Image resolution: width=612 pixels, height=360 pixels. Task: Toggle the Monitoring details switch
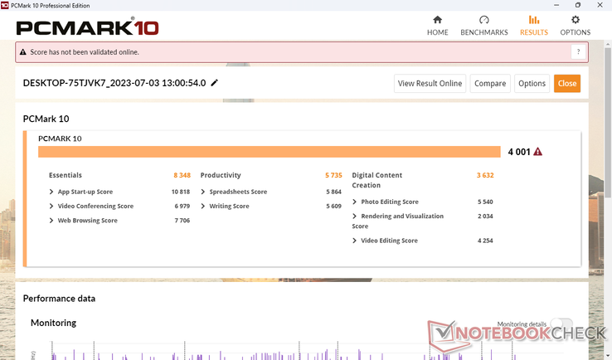click(561, 324)
